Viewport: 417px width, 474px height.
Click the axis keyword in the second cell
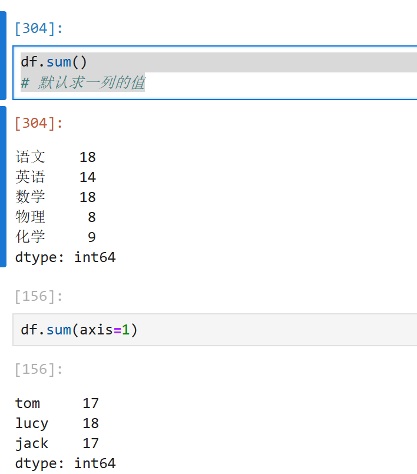point(96,330)
